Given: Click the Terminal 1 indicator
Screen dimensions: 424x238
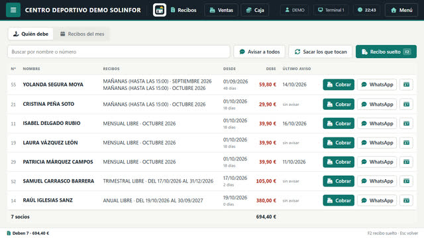Looking at the screenshot, I should (331, 10).
